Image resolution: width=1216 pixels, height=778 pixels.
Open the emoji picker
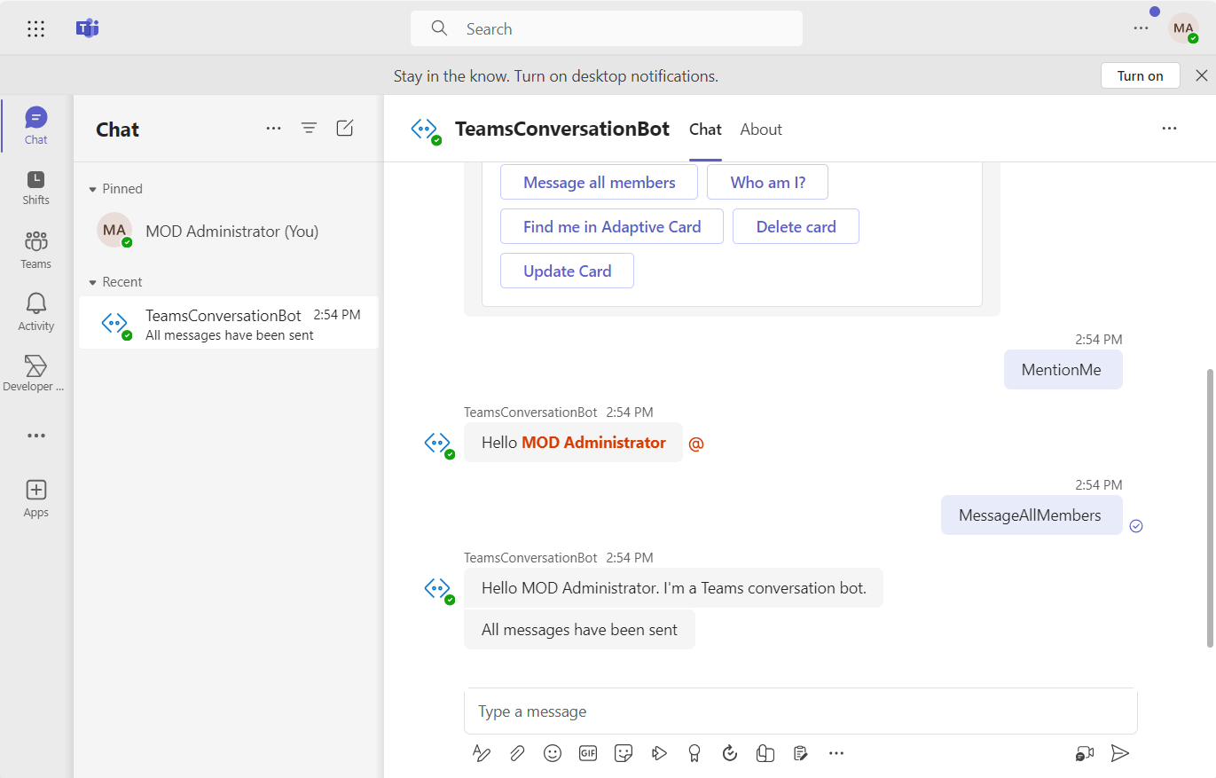pos(553,753)
